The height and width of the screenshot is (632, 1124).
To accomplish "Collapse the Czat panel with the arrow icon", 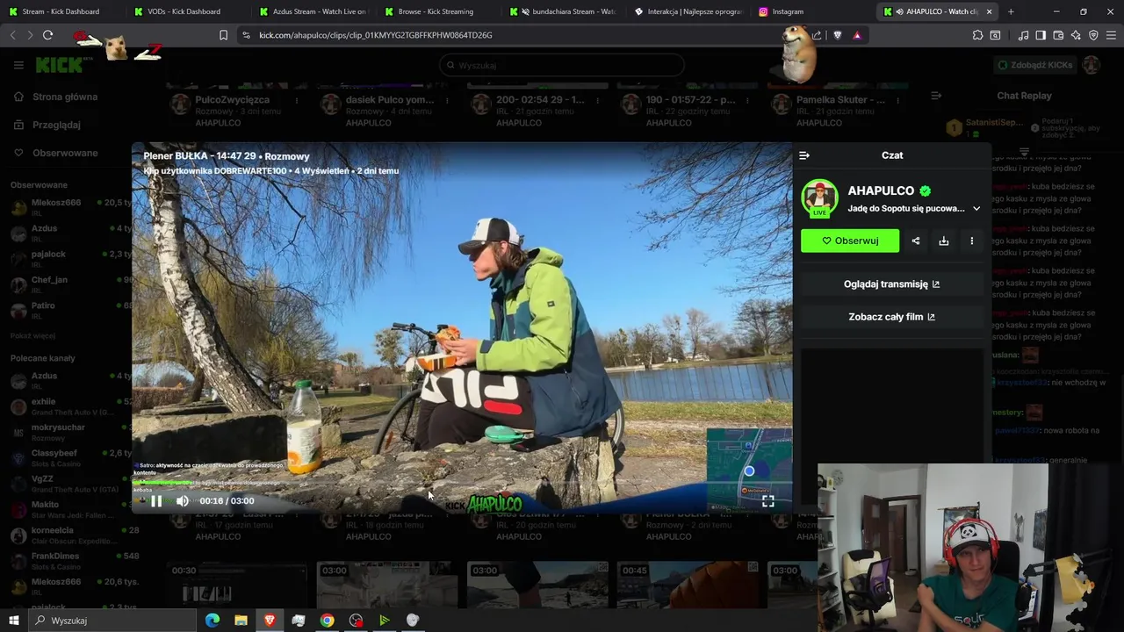I will (804, 155).
